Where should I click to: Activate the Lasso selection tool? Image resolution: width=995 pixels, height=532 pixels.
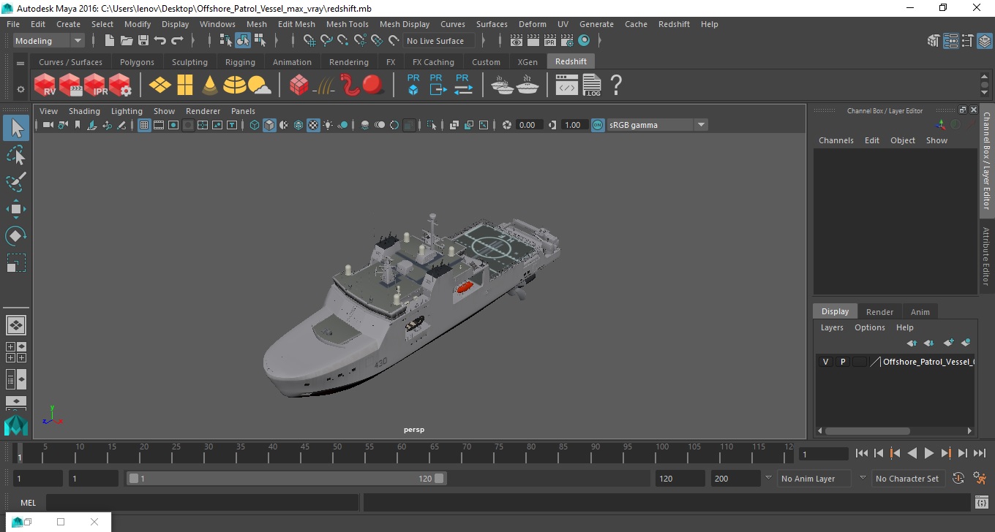coord(16,156)
